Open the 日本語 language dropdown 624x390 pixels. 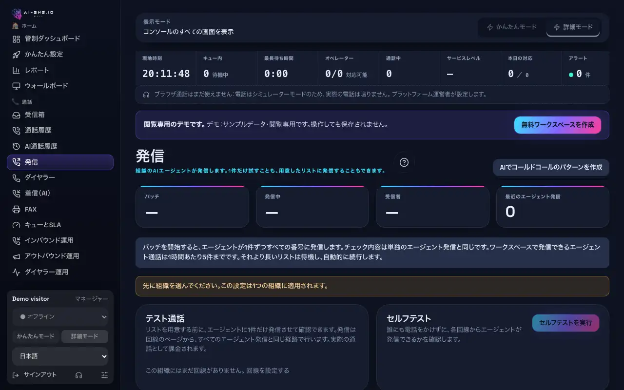pyautogui.click(x=60, y=356)
